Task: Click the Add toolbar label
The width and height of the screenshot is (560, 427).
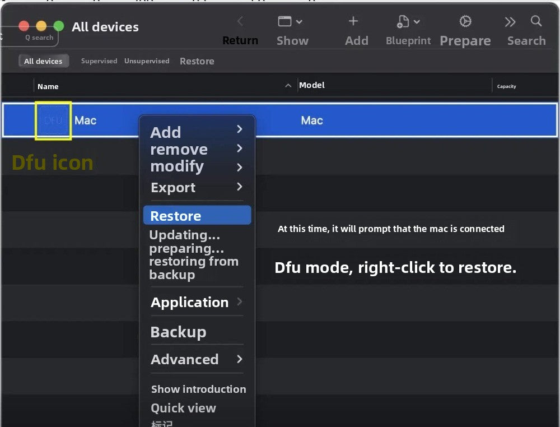Action: (356, 41)
